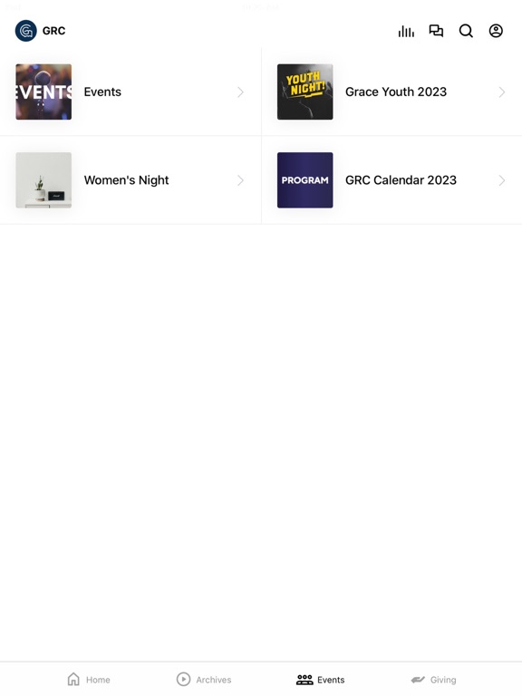Switch to the Archives tab label
The image size is (522, 696).
(214, 680)
